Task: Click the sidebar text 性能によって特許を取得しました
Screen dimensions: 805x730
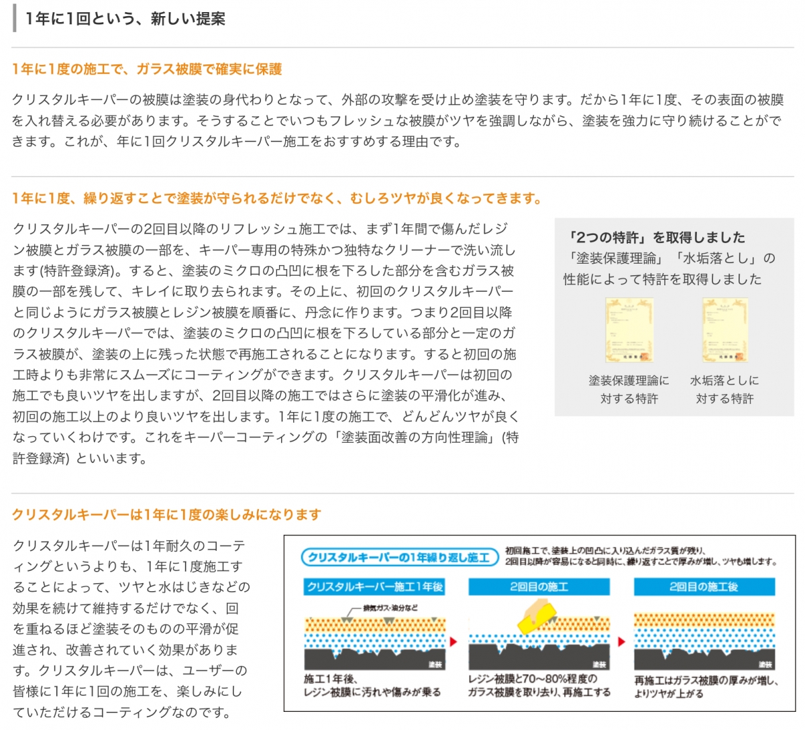Action: point(663,279)
